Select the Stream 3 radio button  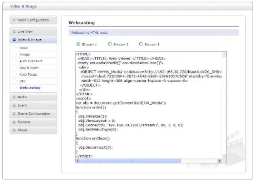coord(141,44)
